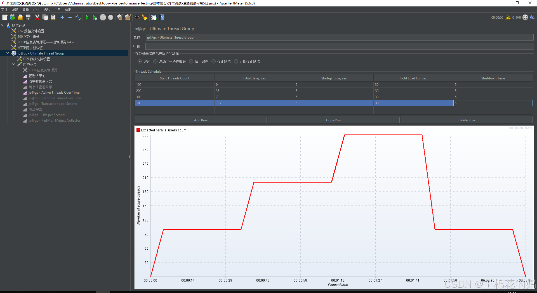Select 聚合报告 in the tree
This screenshot has width=537, height=293.
coord(35,109)
